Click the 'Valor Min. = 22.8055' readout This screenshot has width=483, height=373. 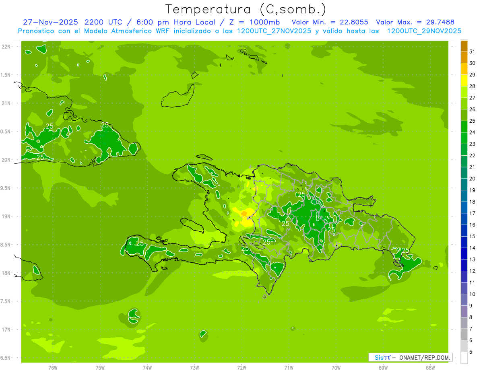point(330,22)
